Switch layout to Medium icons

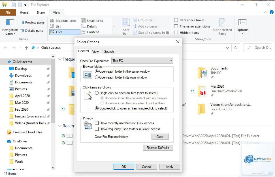click(63, 21)
